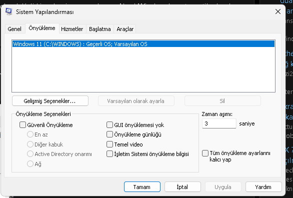Screen dimensions: 293x198
Task: Switch to the Genel tab
Action: pos(14,29)
